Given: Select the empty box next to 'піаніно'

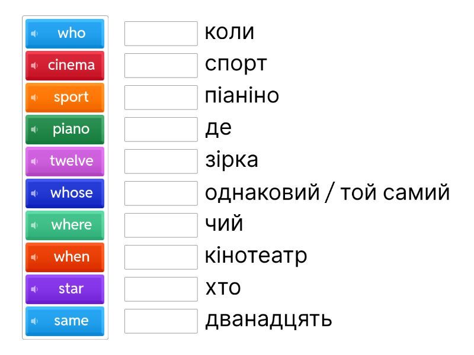Looking at the screenshot, I should click(161, 98).
